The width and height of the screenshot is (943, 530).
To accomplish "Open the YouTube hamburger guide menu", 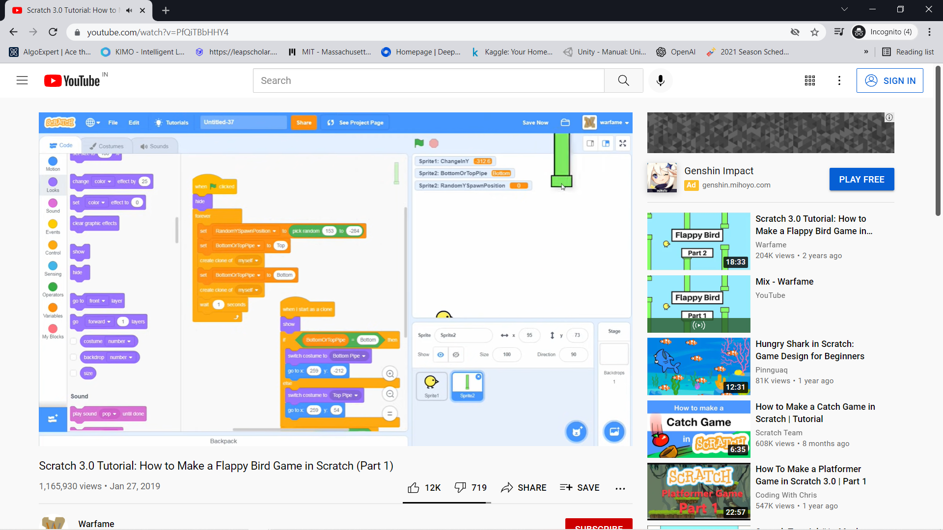I will (x=22, y=80).
